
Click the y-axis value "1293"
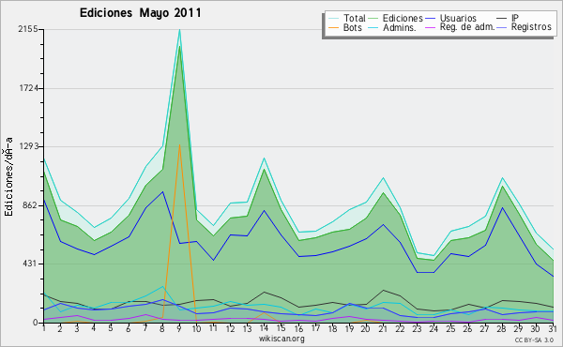click(28, 146)
